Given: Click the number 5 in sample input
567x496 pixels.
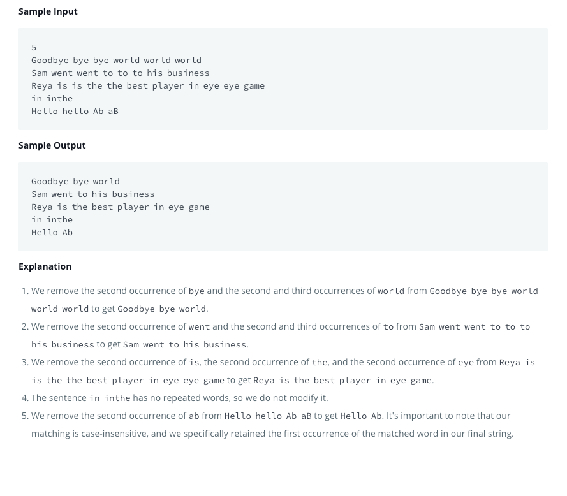Looking at the screenshot, I should coord(34,48).
